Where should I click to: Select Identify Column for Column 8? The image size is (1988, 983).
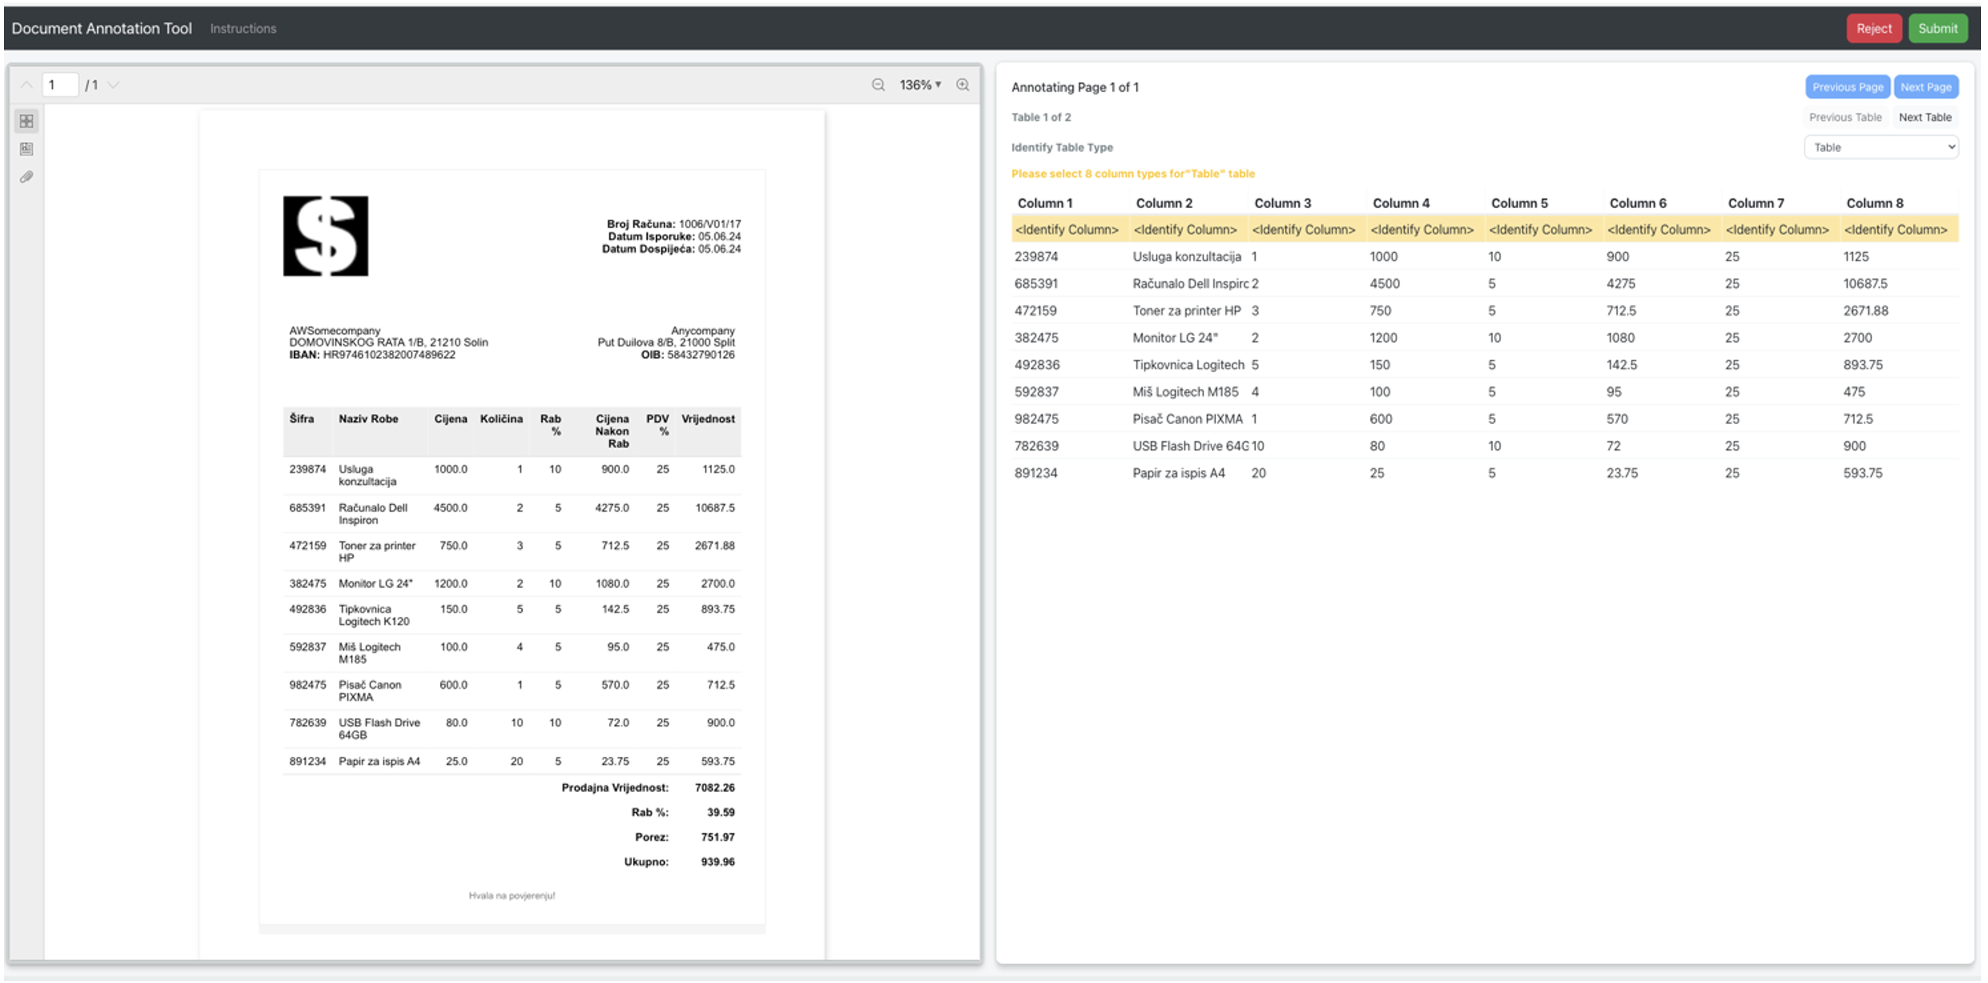click(1896, 229)
